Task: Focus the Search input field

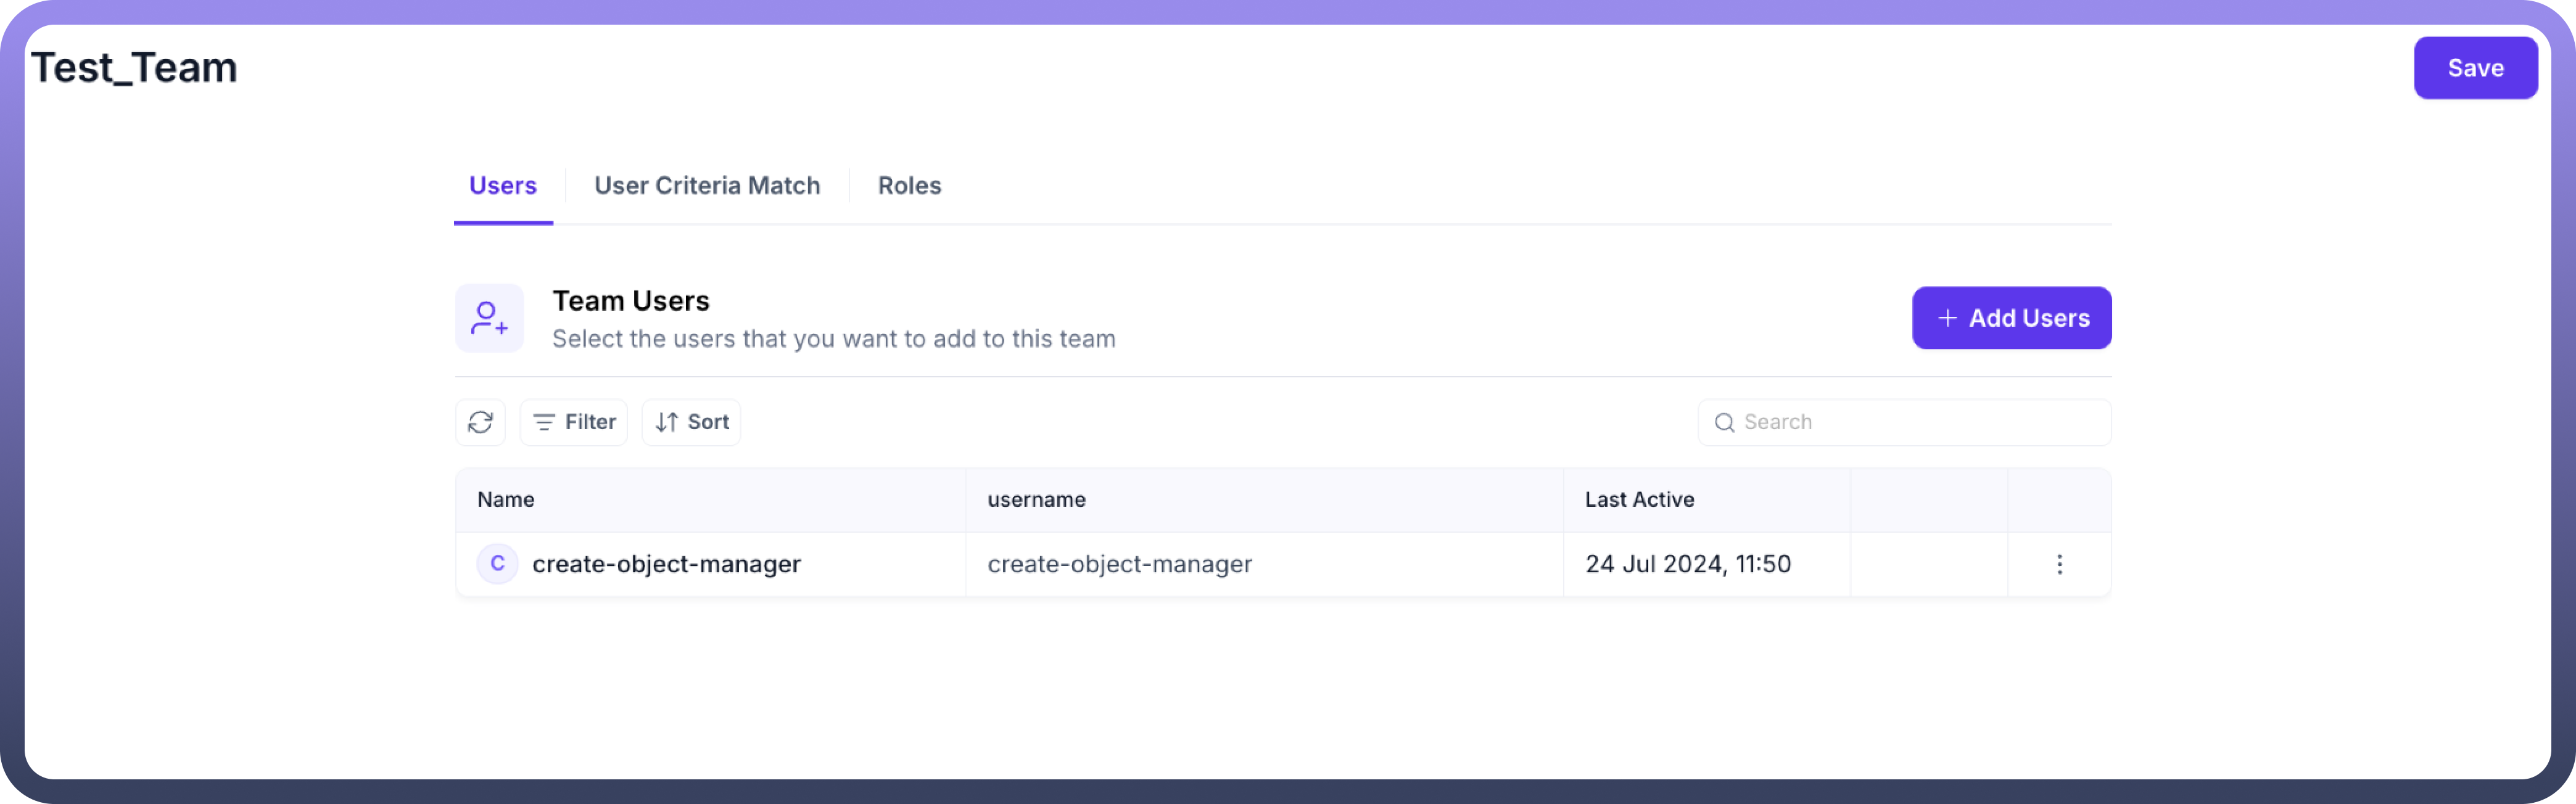Action: (x=1904, y=422)
